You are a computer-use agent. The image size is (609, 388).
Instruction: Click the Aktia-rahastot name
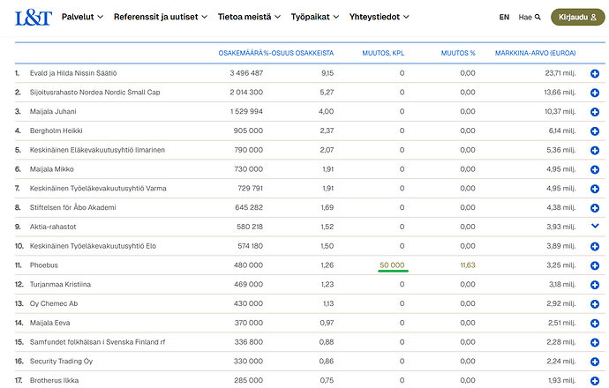[53, 227]
